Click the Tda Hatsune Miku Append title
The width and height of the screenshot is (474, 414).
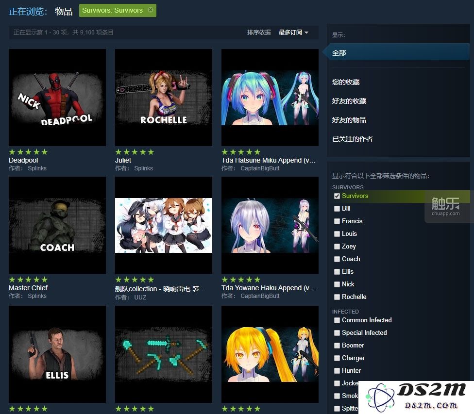(269, 160)
